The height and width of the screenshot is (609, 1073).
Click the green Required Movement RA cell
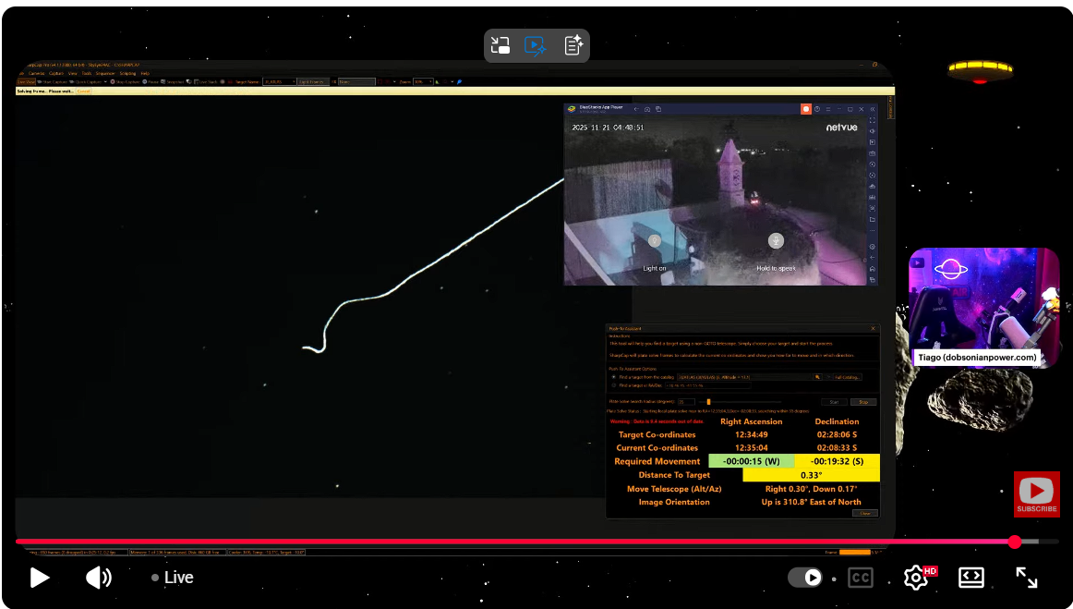(752, 461)
